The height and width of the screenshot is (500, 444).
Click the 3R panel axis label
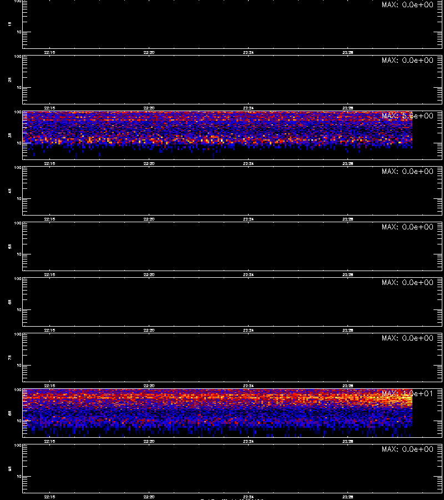tap(10, 135)
